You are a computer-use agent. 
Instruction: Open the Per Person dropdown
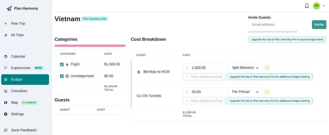pos(245,92)
